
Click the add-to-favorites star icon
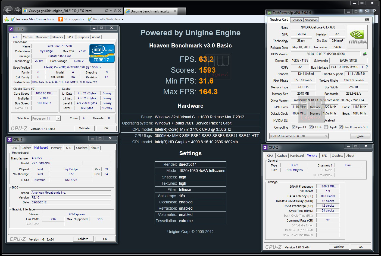click(x=7, y=19)
